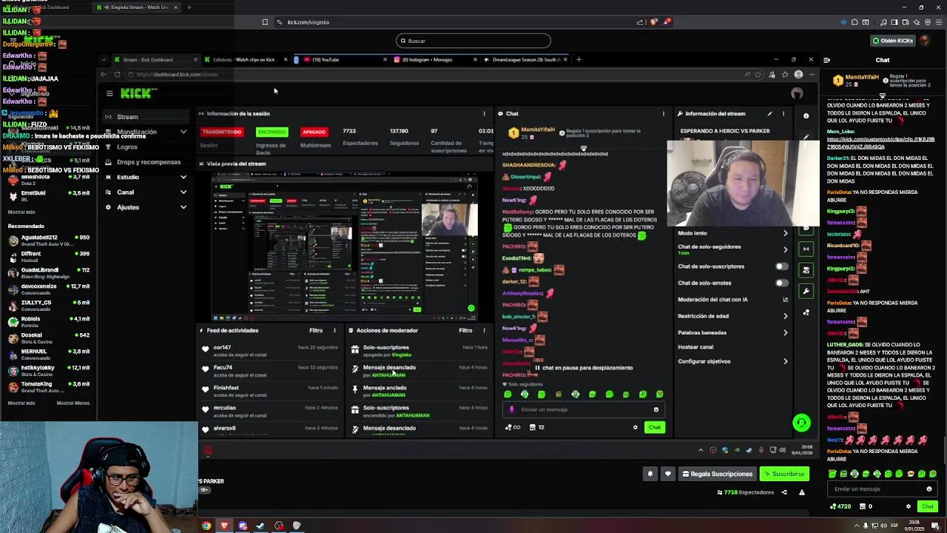Open Configurar objetivos setting
Image resolution: width=947 pixels, height=533 pixels.
click(732, 361)
